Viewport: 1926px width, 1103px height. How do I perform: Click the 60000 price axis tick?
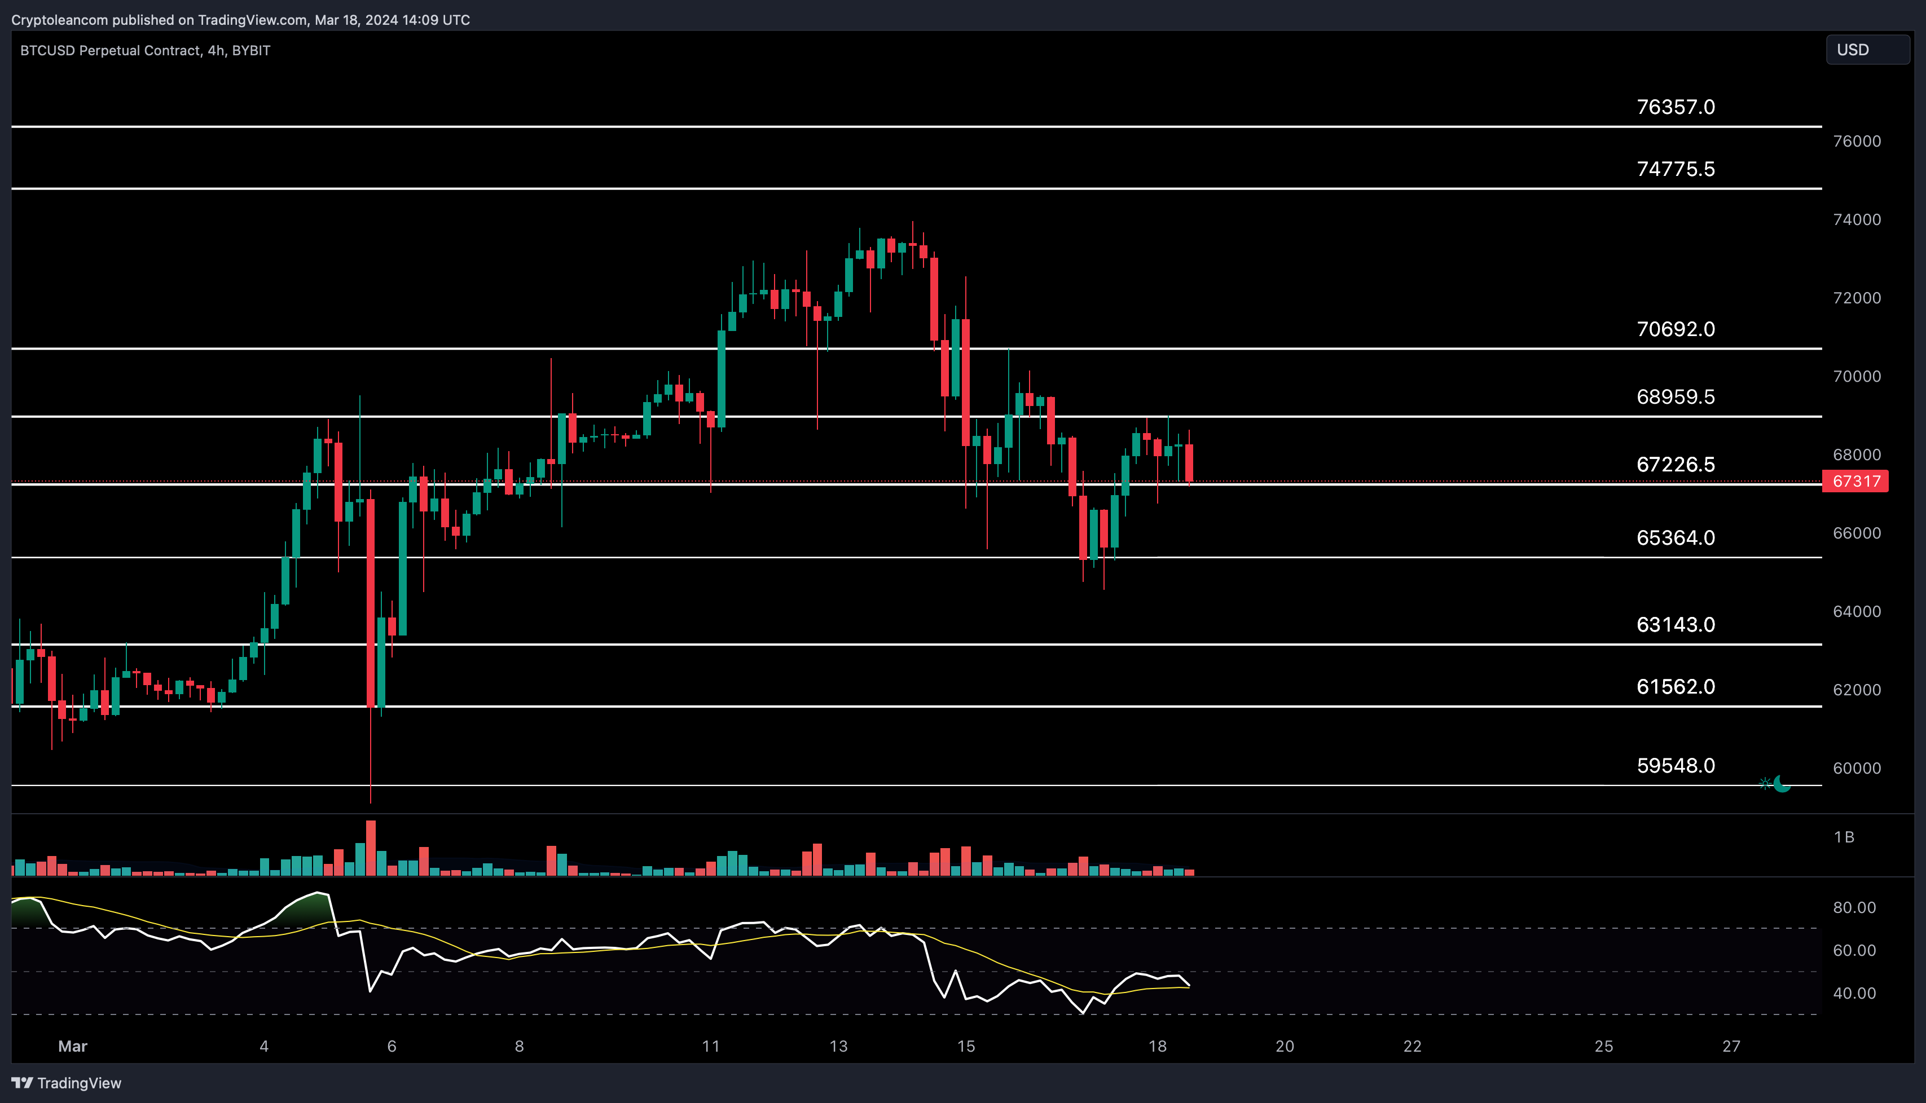[1856, 768]
